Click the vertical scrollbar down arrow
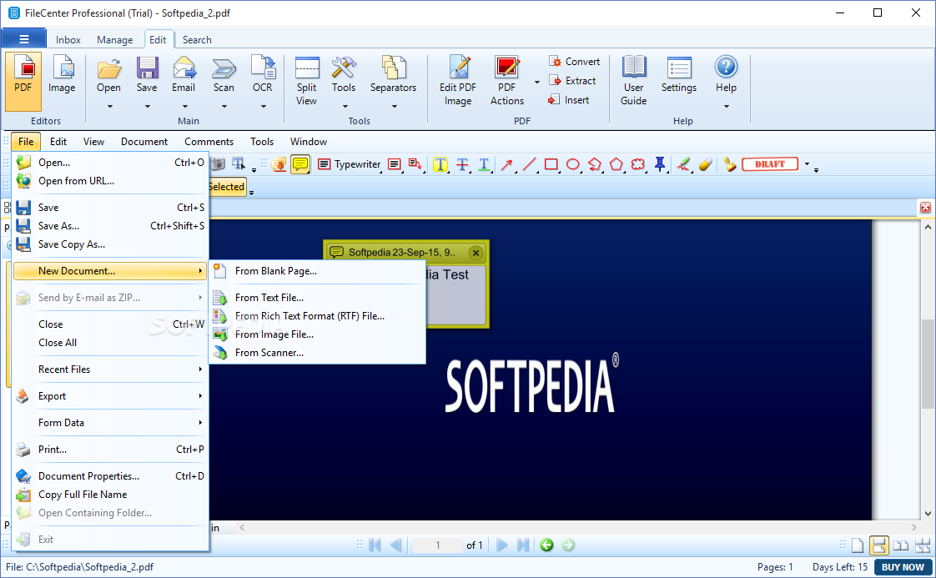Viewport: 936px width, 578px height. click(928, 514)
